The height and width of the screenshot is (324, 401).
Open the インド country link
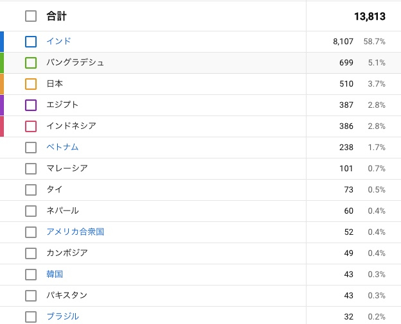(58, 42)
